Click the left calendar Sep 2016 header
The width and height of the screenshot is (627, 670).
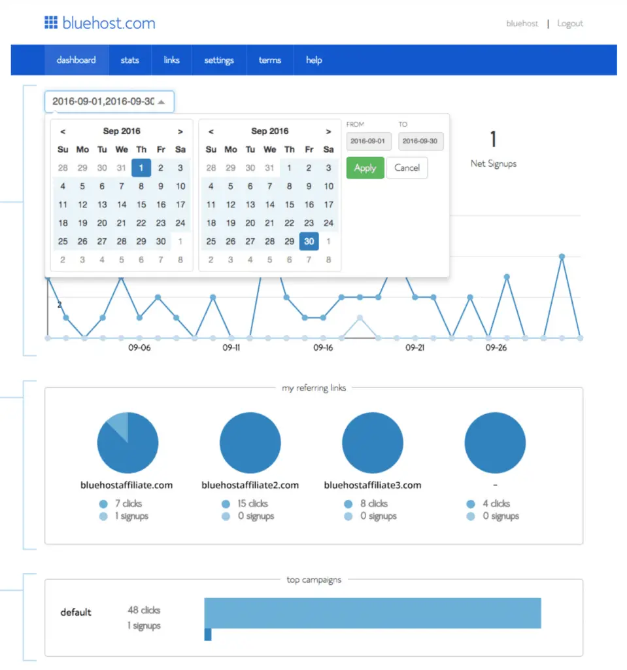pos(122,131)
